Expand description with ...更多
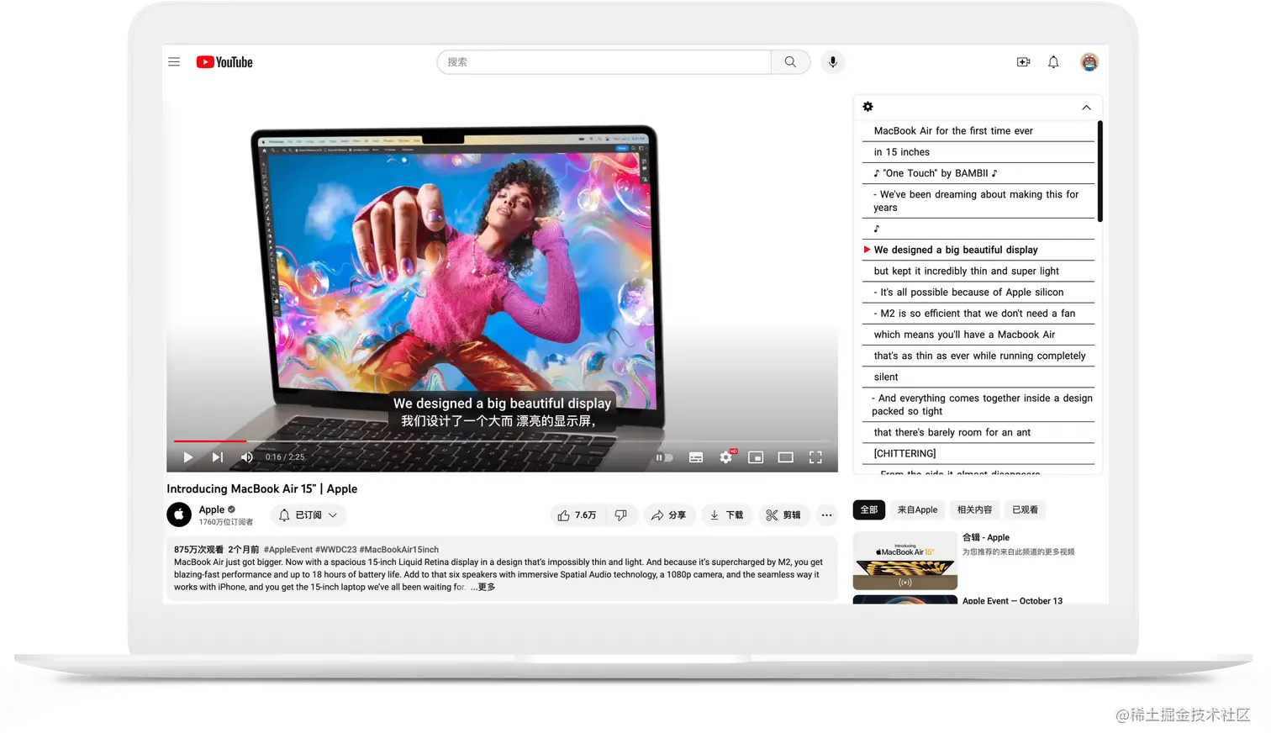Viewport: 1271px width, 744px height. click(x=483, y=588)
